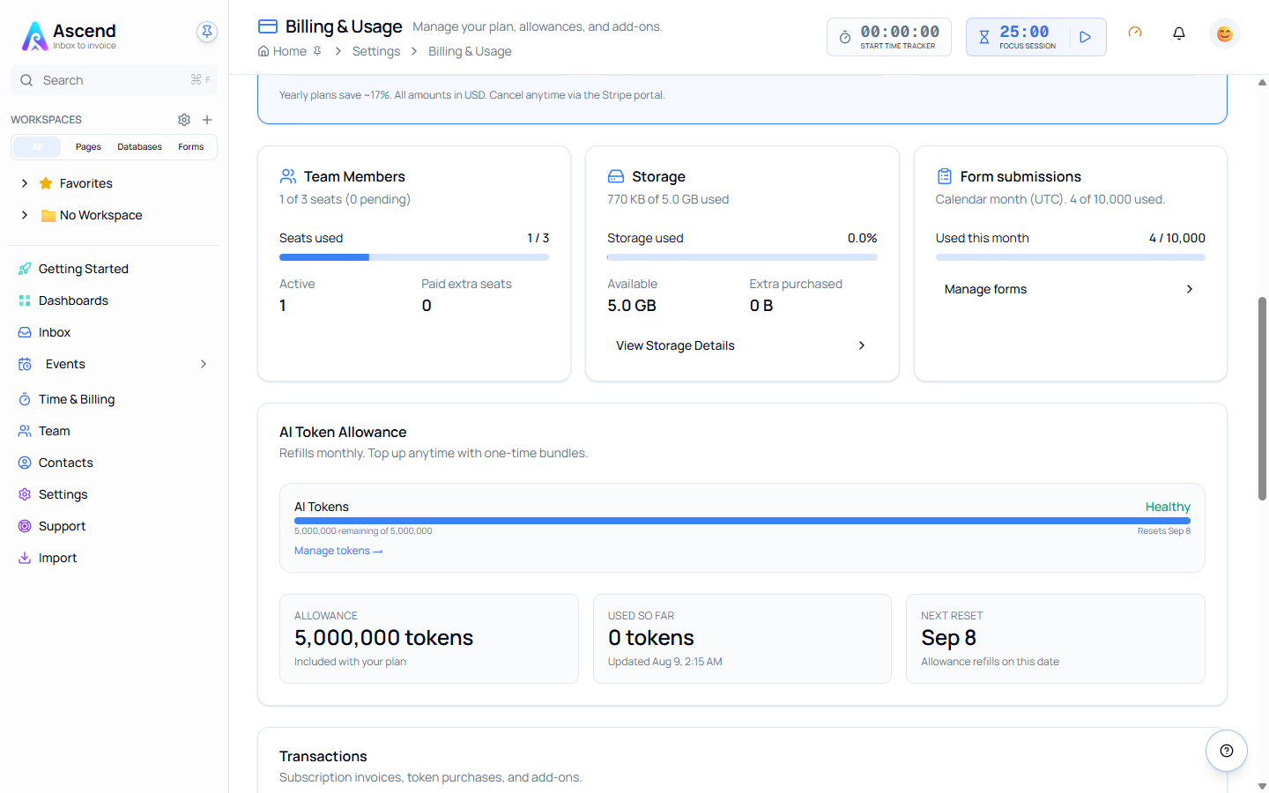
Task: Select the Forms workspace filter tab
Action: 190,147
